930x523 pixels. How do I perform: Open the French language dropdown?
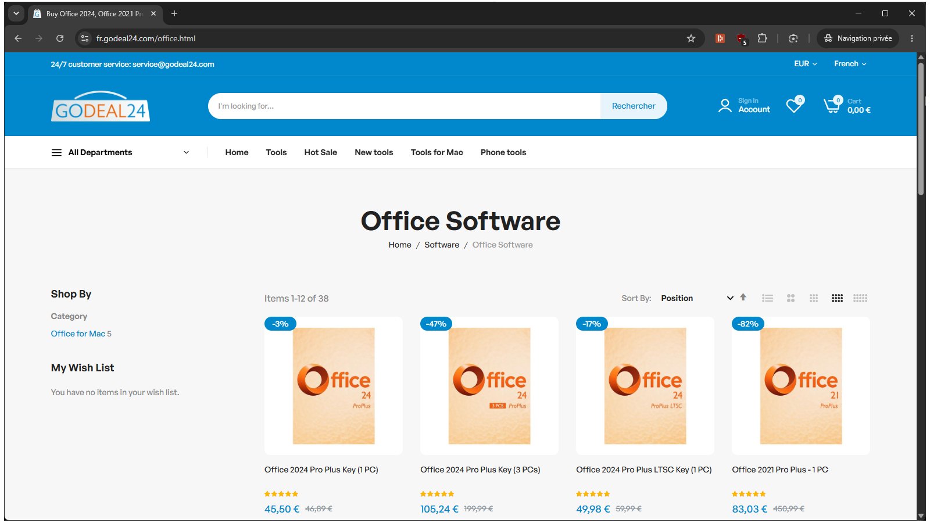[x=850, y=64]
